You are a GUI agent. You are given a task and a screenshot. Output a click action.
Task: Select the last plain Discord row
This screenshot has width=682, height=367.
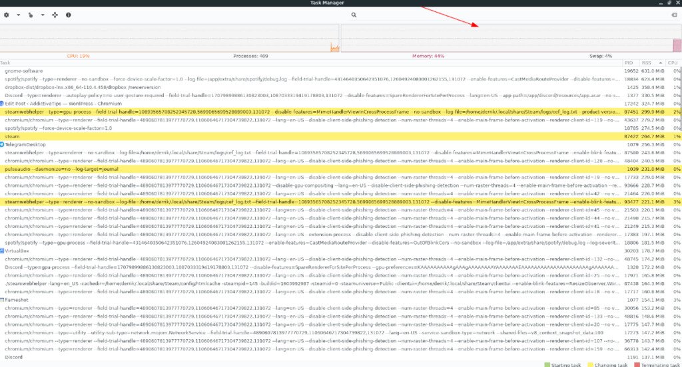click(x=341, y=358)
